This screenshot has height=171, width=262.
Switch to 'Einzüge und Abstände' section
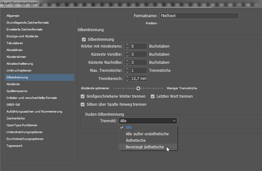(22, 36)
